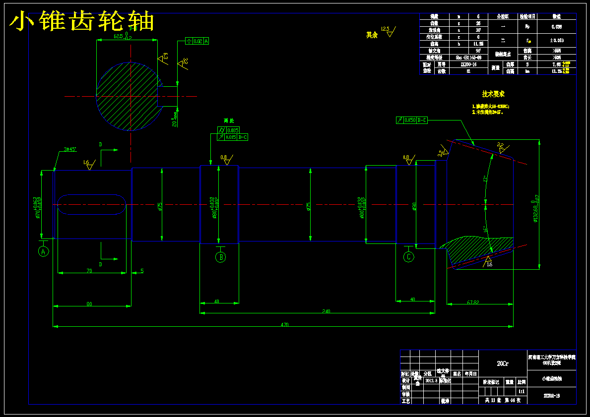Select the 0.005 cylindricity tolerance frame
Viewport: 590px width, 417px height.
[228, 130]
